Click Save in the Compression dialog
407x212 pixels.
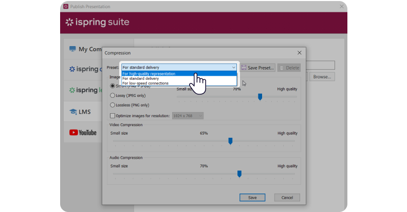tap(252, 198)
